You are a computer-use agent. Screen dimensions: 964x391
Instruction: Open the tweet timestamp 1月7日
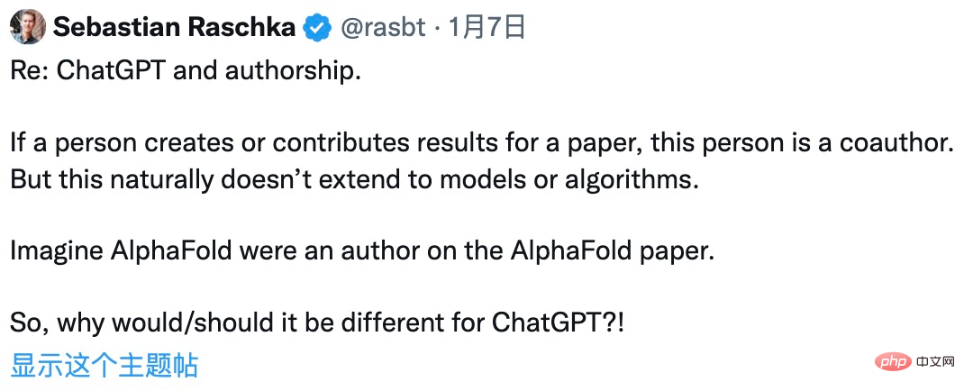point(487,28)
